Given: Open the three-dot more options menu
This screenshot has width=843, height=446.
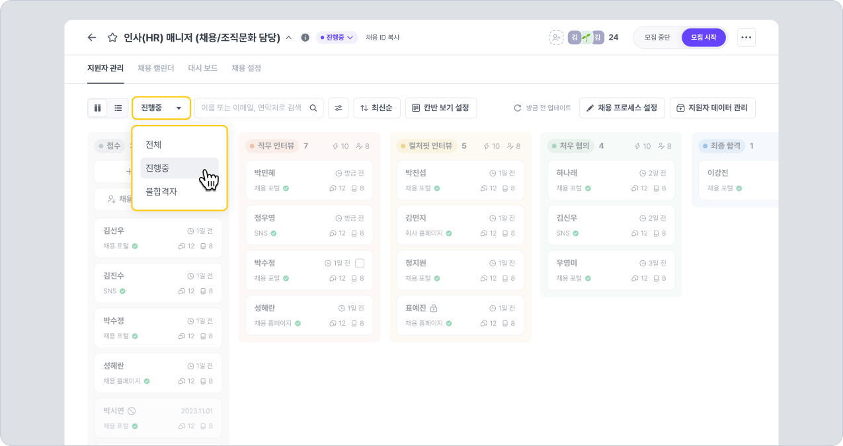Looking at the screenshot, I should 746,38.
